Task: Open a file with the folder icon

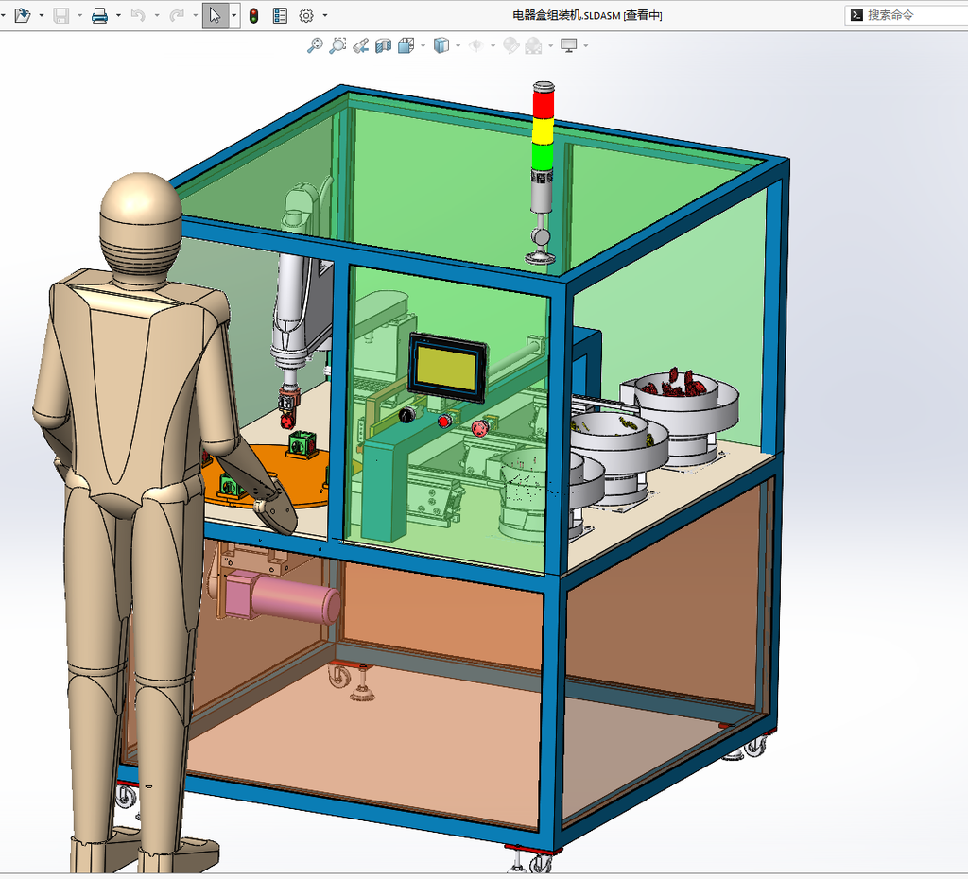Action: 23,15
